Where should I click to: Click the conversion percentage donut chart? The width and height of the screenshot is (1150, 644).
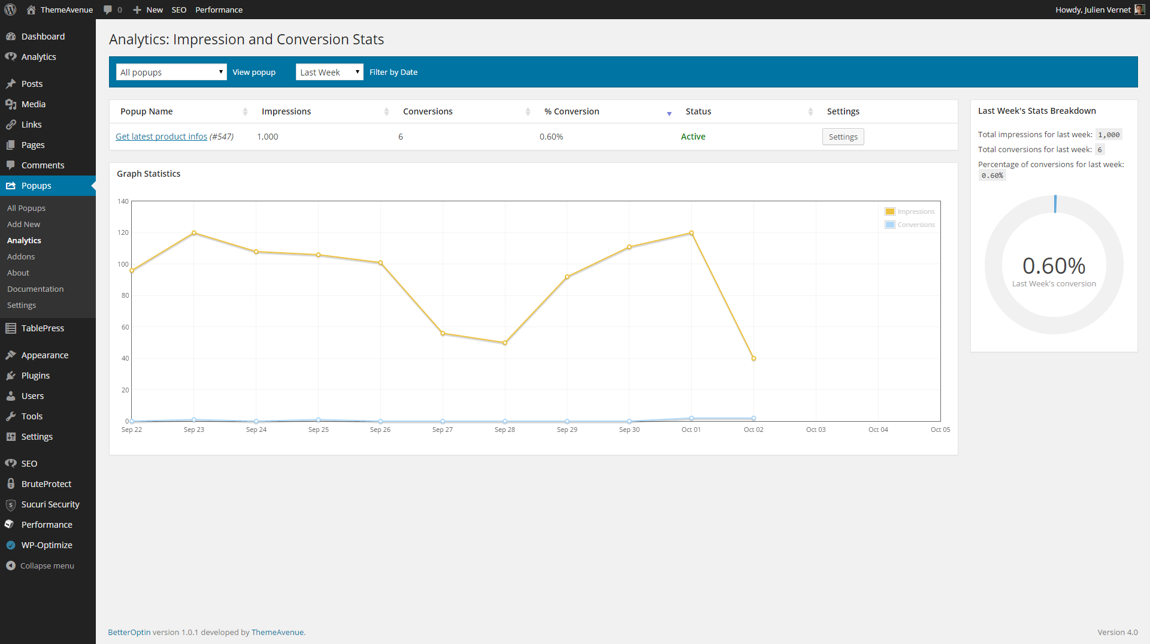coord(1054,265)
